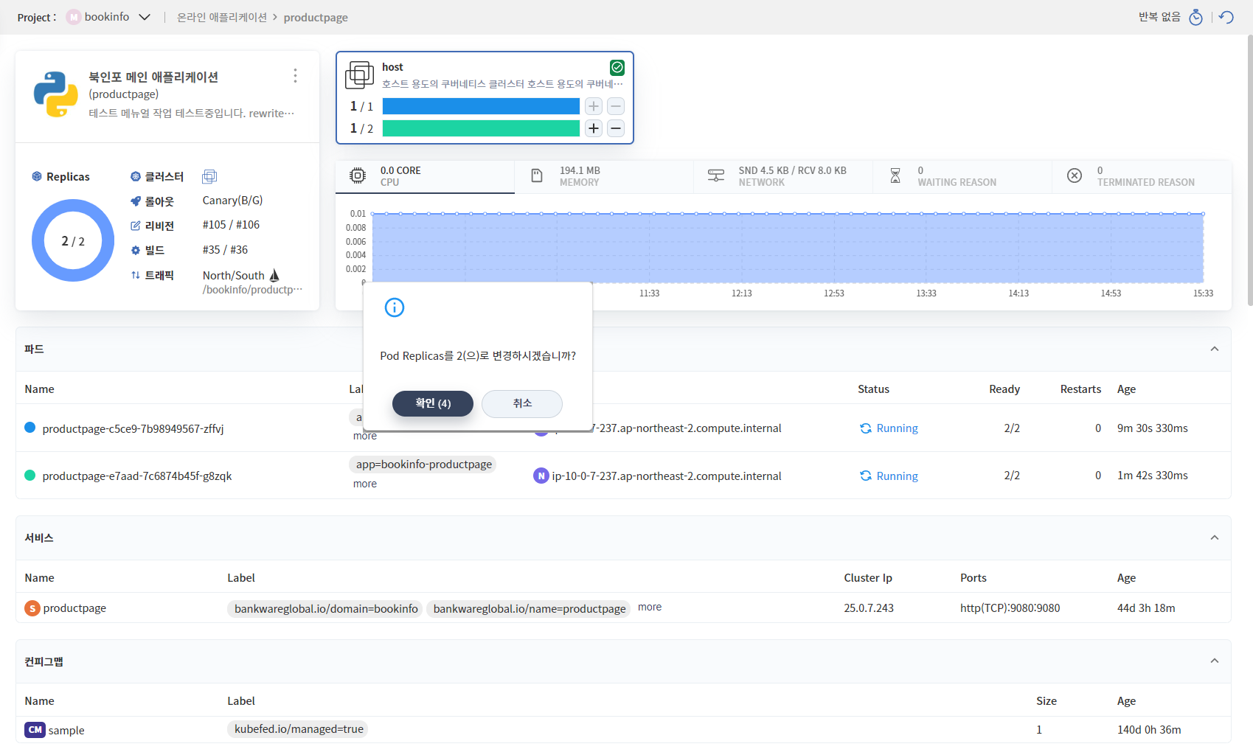
Task: Decrease replicas on the blue 1/1 bar
Action: click(x=616, y=106)
